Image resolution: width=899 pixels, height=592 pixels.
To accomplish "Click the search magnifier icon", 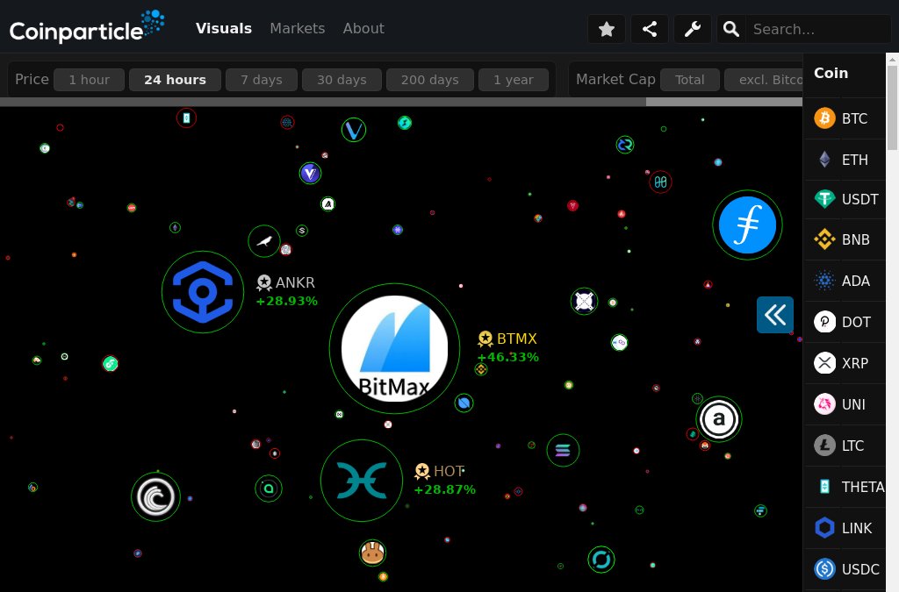I will (731, 29).
